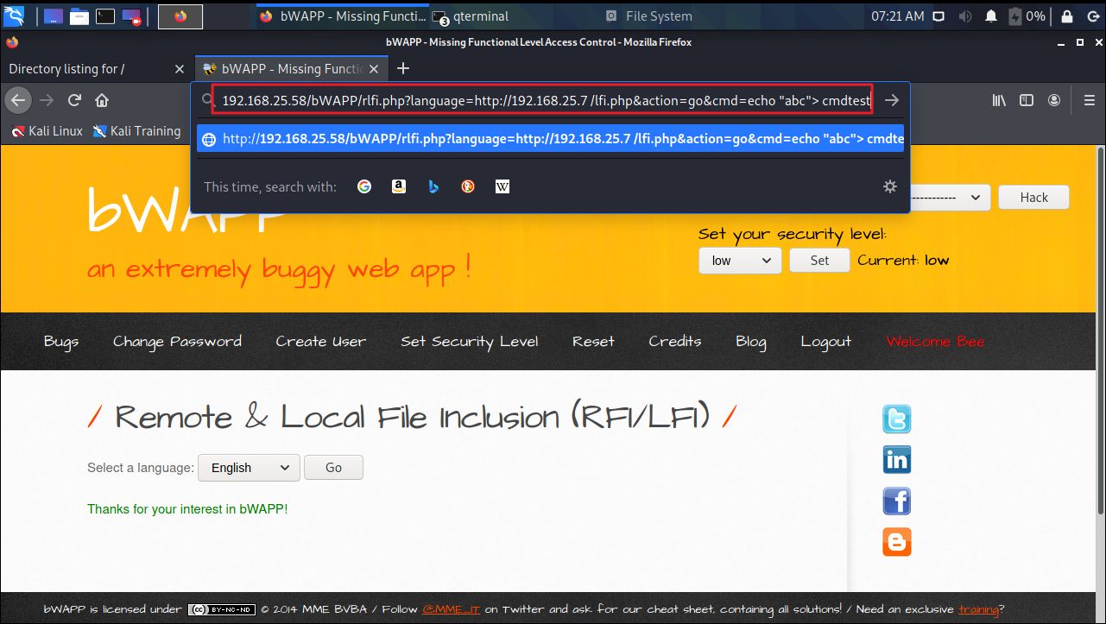Open the Kali applications menu icon
Image resolution: width=1106 pixels, height=624 pixels.
(x=15, y=16)
